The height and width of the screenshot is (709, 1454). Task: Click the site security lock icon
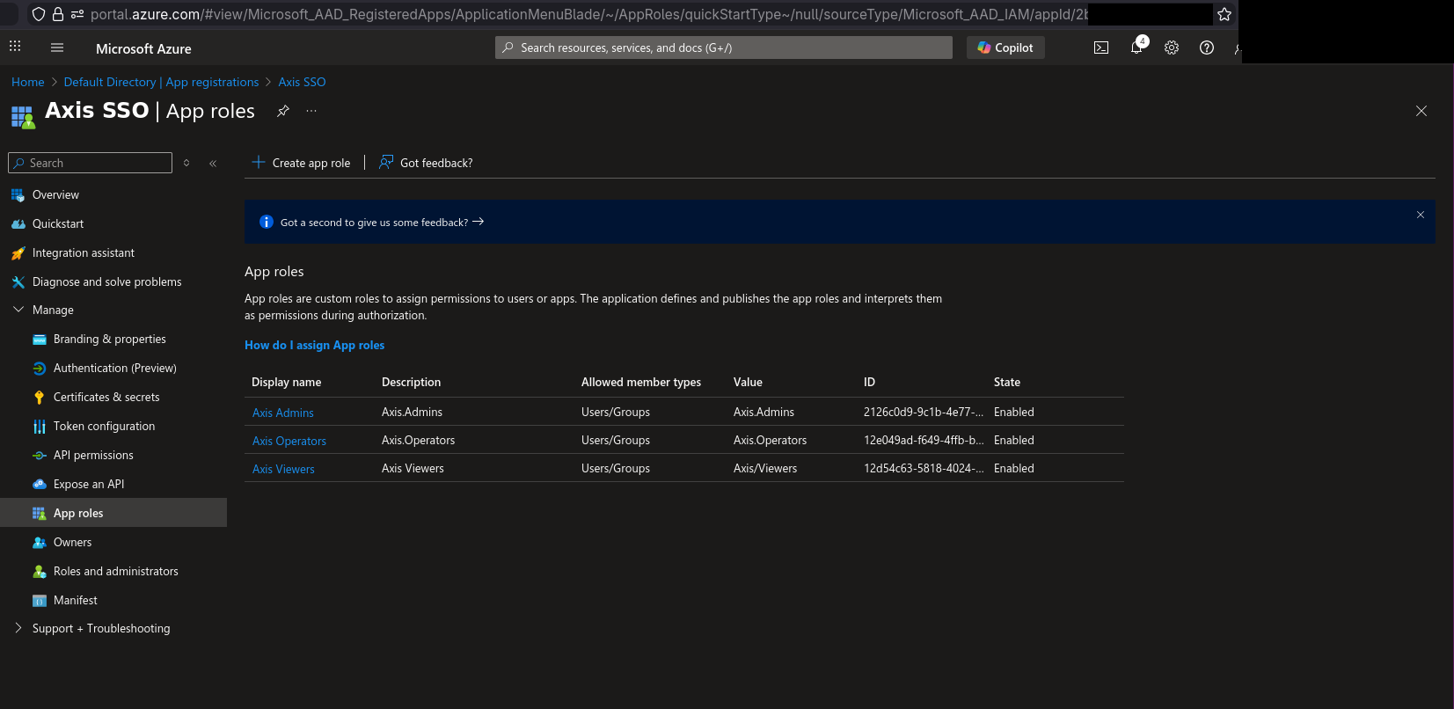pos(58,14)
